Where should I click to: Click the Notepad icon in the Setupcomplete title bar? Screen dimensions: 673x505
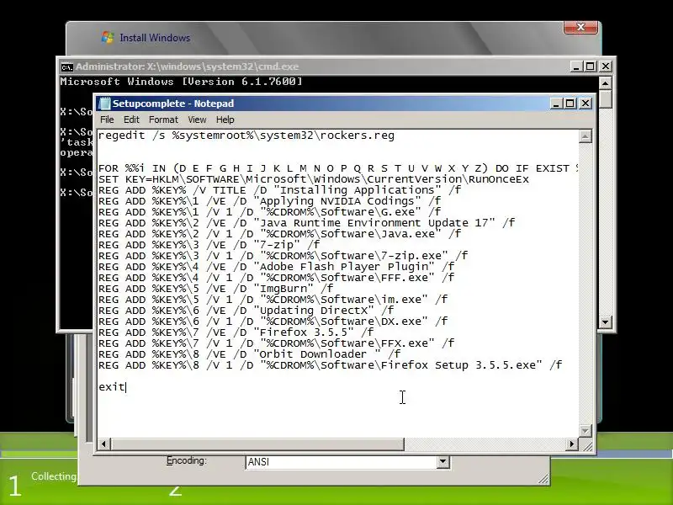pyautogui.click(x=104, y=104)
